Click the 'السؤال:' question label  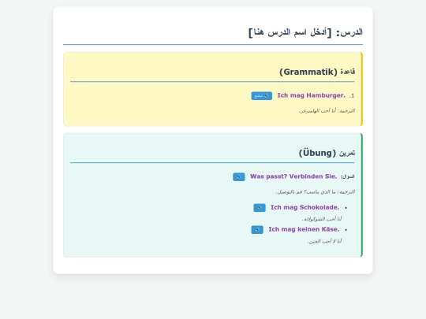tap(348, 176)
